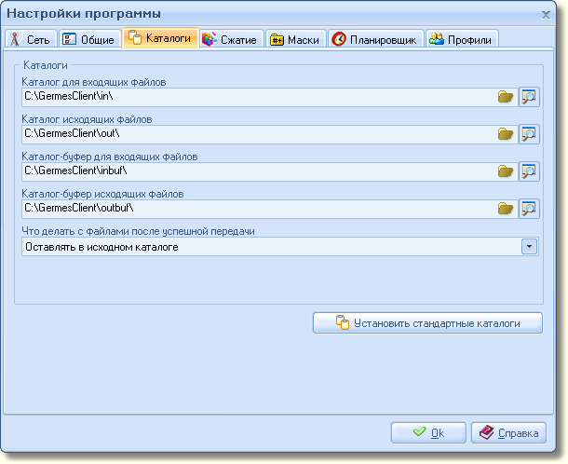Viewport: 568px width, 464px height.
Task: Click the Сеть tab antenna icon
Action: [x=15, y=39]
